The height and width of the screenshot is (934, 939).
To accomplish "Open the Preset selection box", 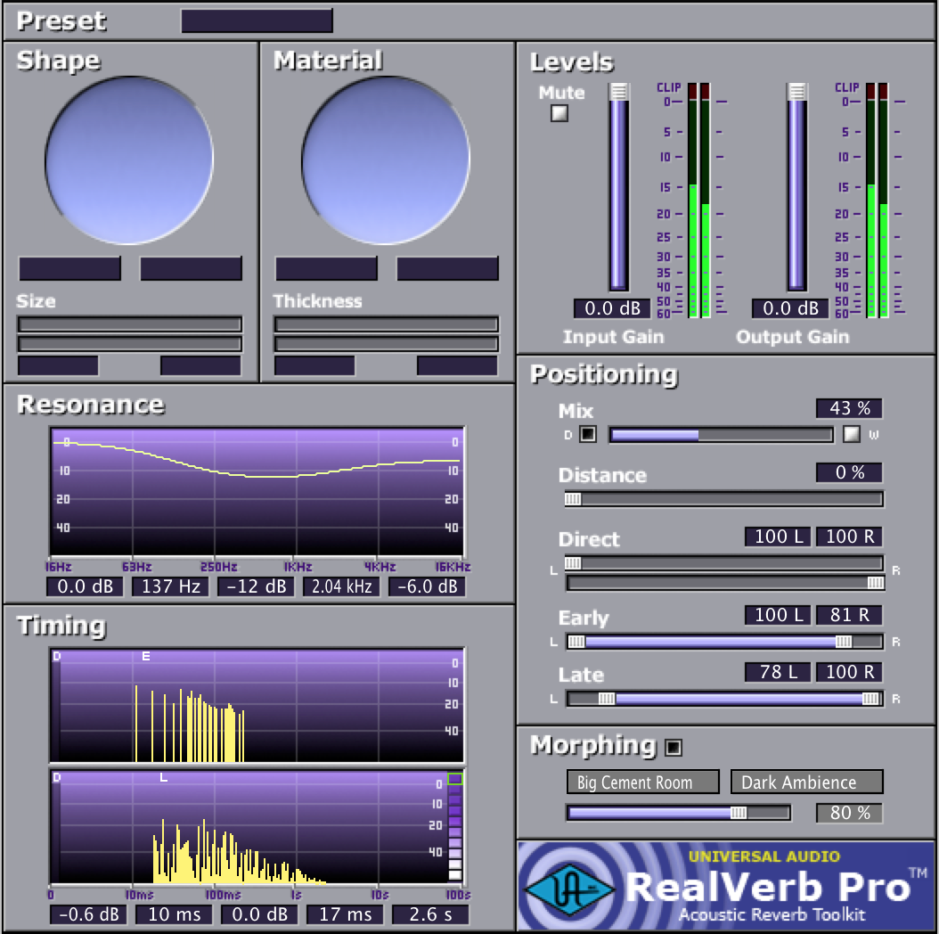I will 257,21.
